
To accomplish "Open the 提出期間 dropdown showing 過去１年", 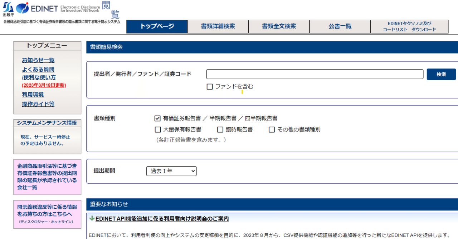I will (x=171, y=171).
